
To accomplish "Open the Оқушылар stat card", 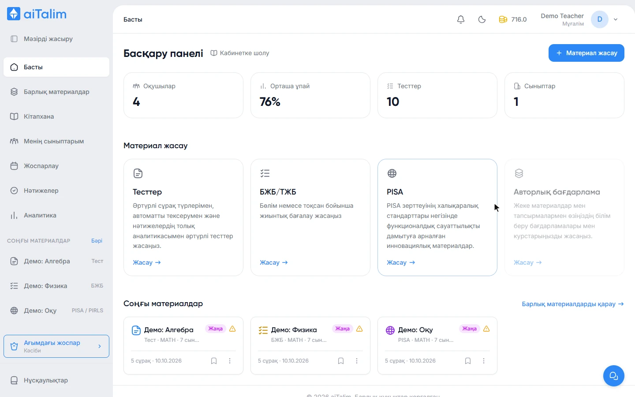I will [x=183, y=95].
